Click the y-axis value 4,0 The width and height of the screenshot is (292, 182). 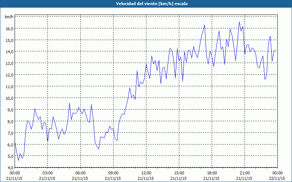[11, 168]
